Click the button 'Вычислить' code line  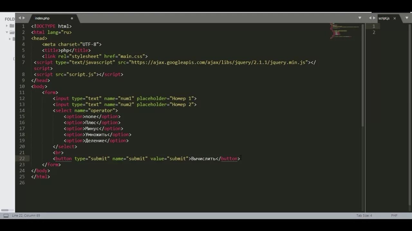(146, 158)
